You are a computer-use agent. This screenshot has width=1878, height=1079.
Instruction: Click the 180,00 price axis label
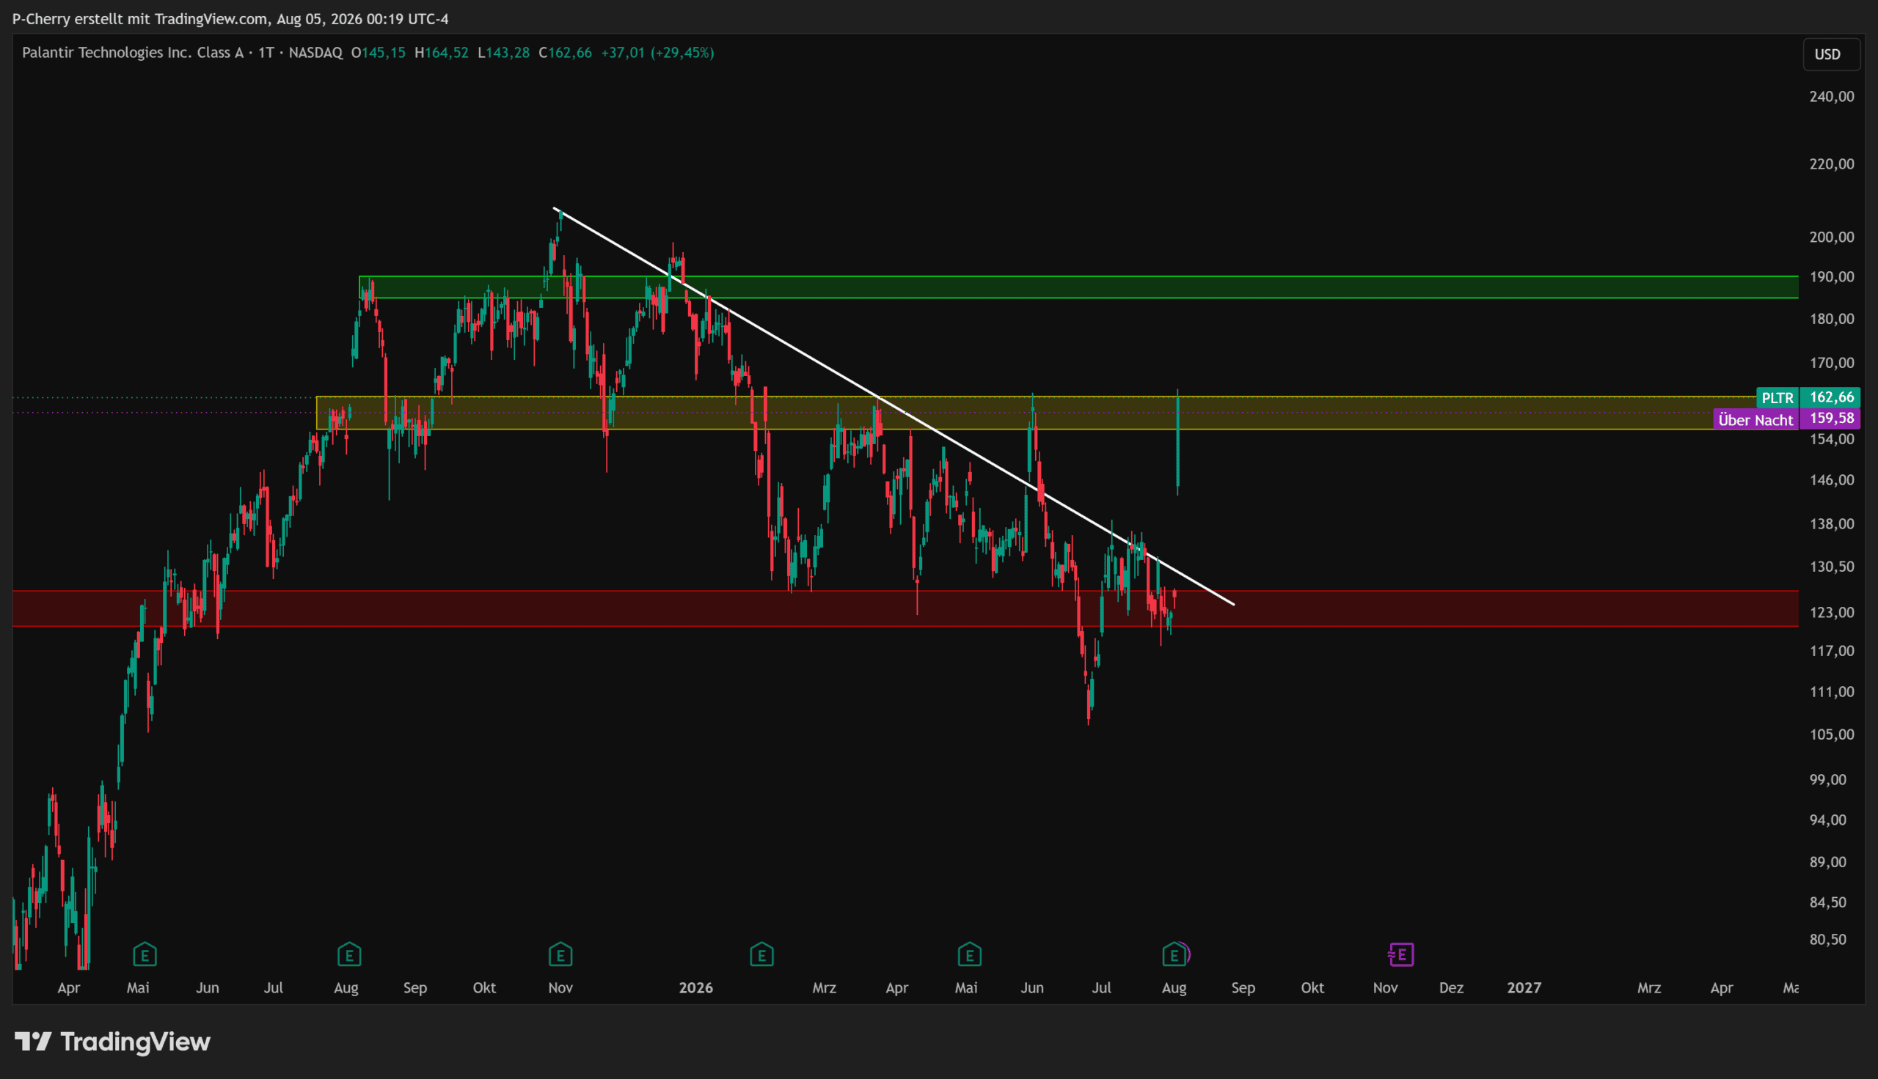(1832, 319)
